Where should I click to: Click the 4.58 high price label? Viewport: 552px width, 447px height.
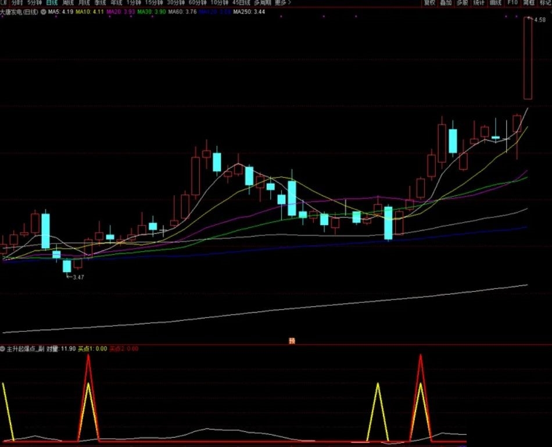(540, 20)
